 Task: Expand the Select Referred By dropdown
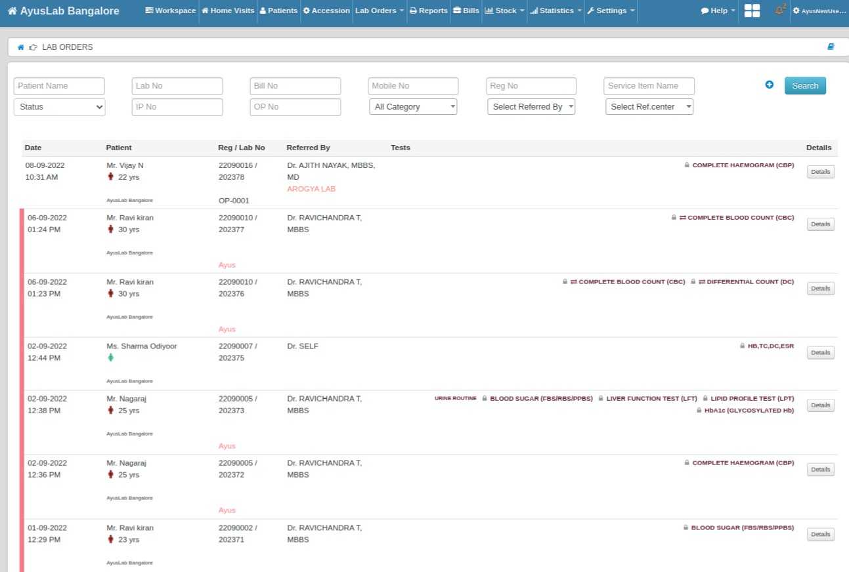(531, 106)
